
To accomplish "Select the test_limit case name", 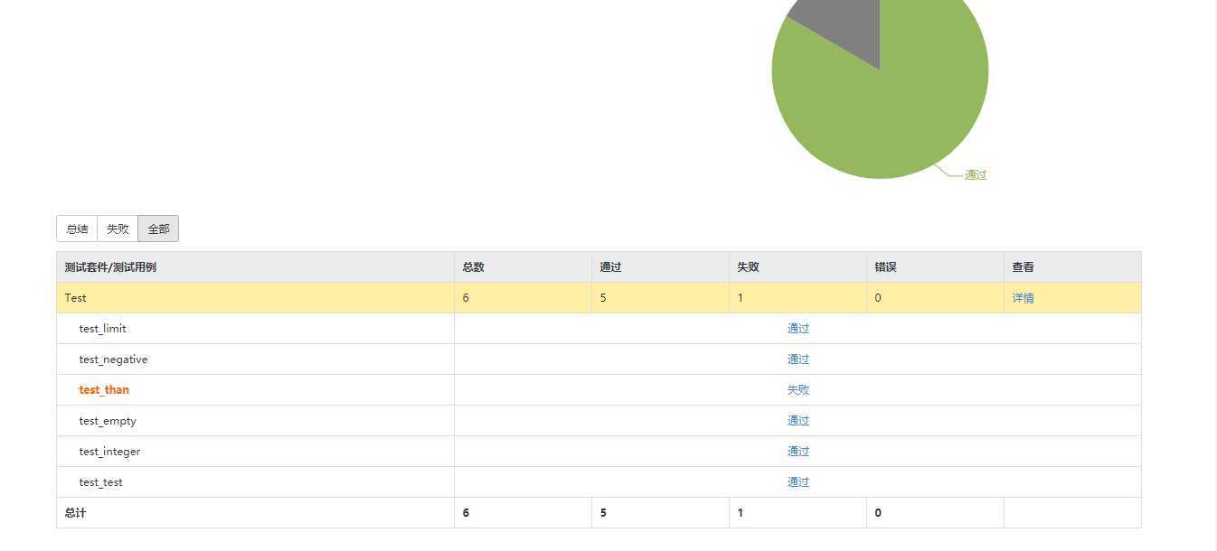I will pyautogui.click(x=102, y=329).
